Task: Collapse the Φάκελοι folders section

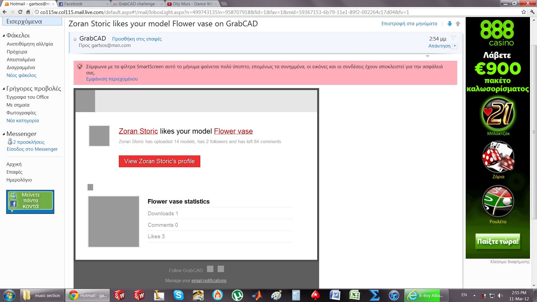Action: click(x=4, y=36)
